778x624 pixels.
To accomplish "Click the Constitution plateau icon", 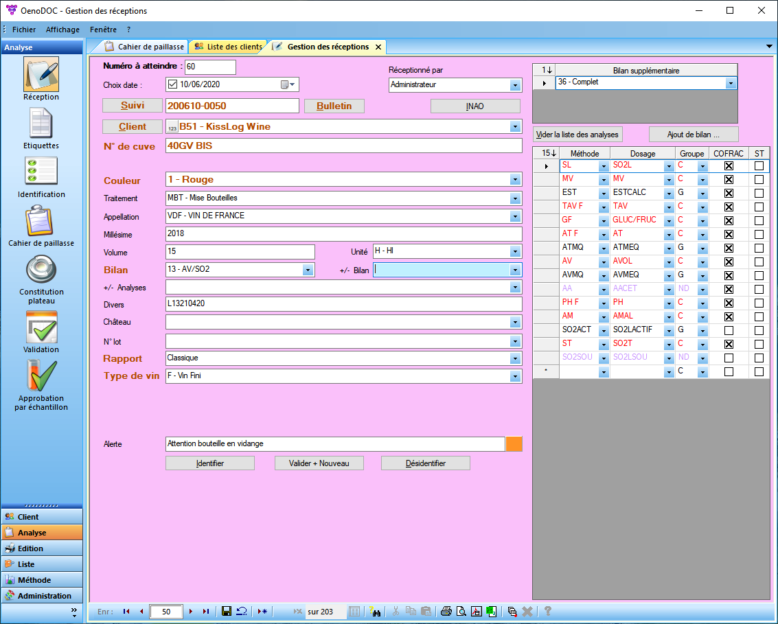I will [41, 270].
